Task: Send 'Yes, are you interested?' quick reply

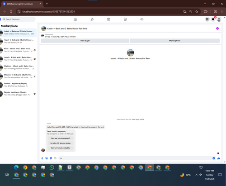Action: click(x=61, y=138)
